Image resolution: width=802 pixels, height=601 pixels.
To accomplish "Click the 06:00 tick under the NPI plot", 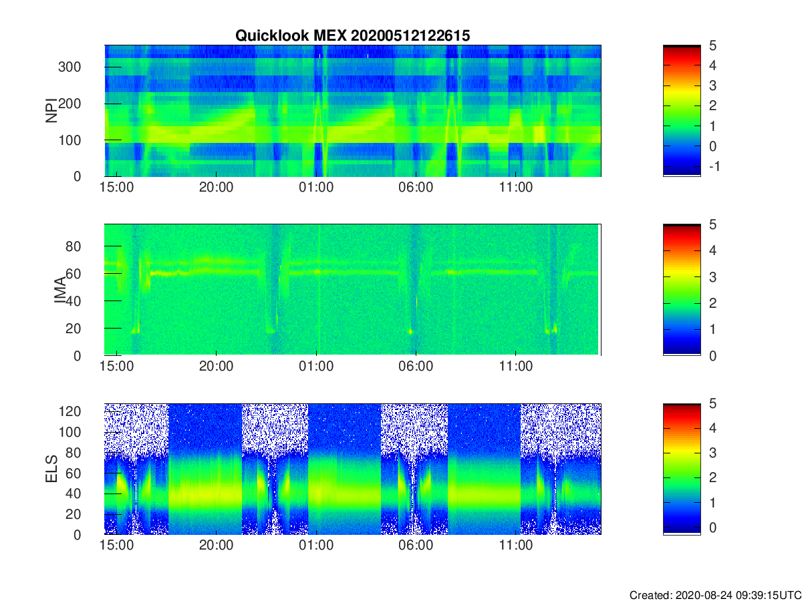I will pos(416,188).
